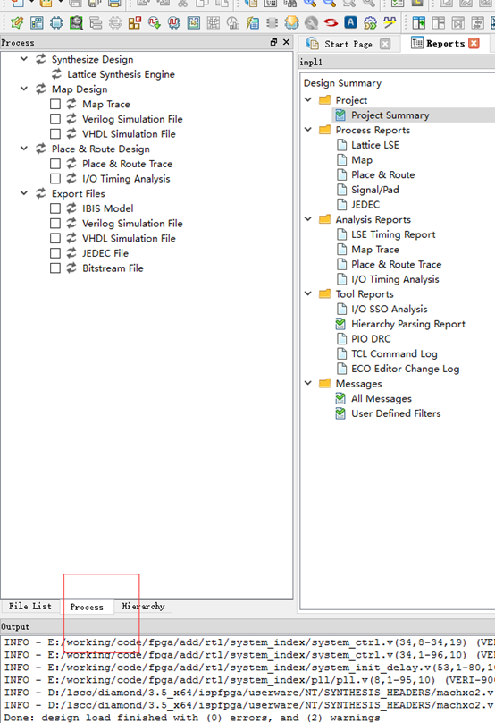Close the Process panel with X icon
This screenshot has width=495, height=723.
(287, 42)
